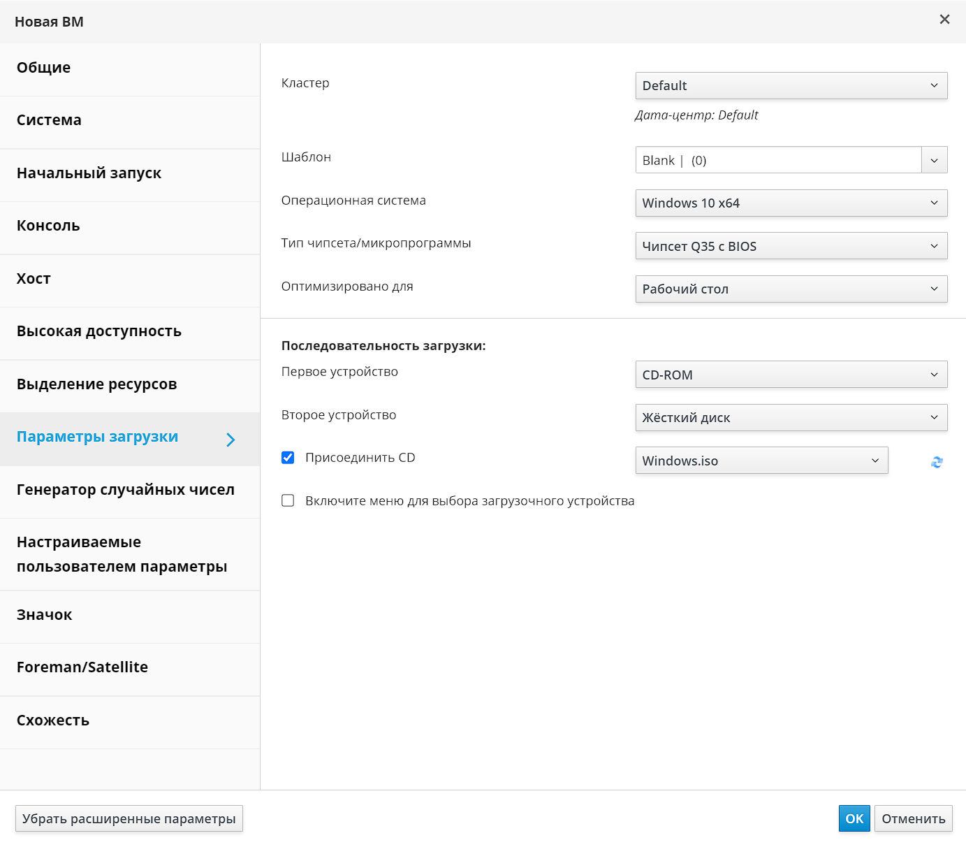
Task: Choose a different ISO in Windows.iso dropdown
Action: (761, 461)
